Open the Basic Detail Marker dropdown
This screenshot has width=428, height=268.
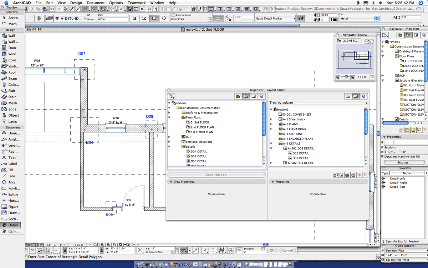coord(275,19)
